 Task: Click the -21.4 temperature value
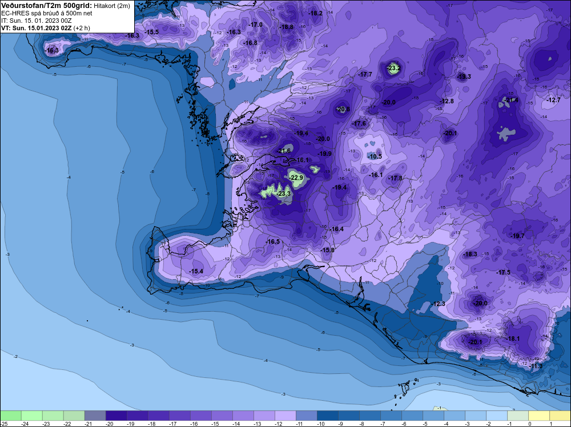click(x=511, y=100)
